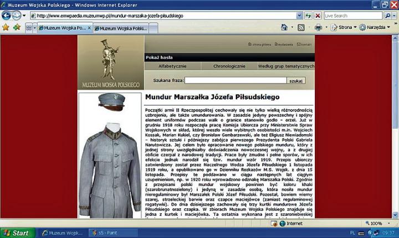
Task: Click the Home icon in toolbar
Action: tap(284, 27)
